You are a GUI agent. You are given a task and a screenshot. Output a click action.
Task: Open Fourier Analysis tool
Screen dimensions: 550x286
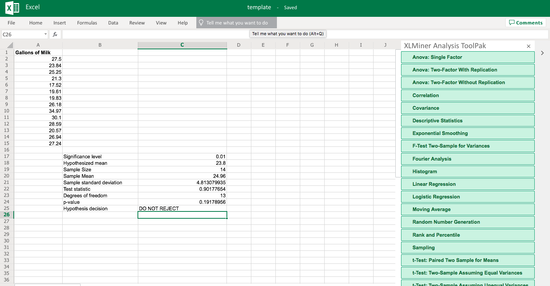(x=467, y=159)
